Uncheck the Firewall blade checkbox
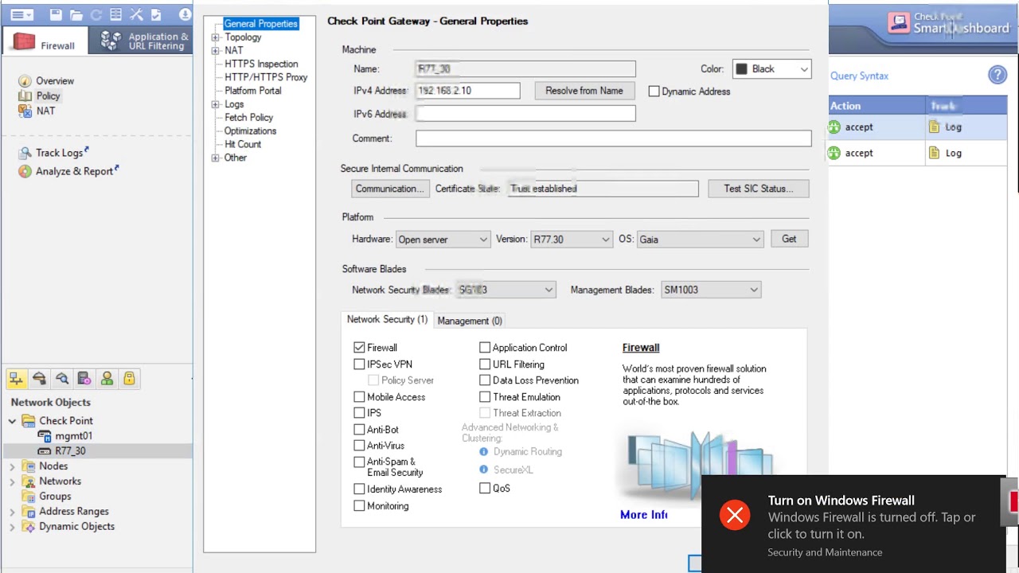Viewport: 1019px width, 573px height. (x=359, y=348)
